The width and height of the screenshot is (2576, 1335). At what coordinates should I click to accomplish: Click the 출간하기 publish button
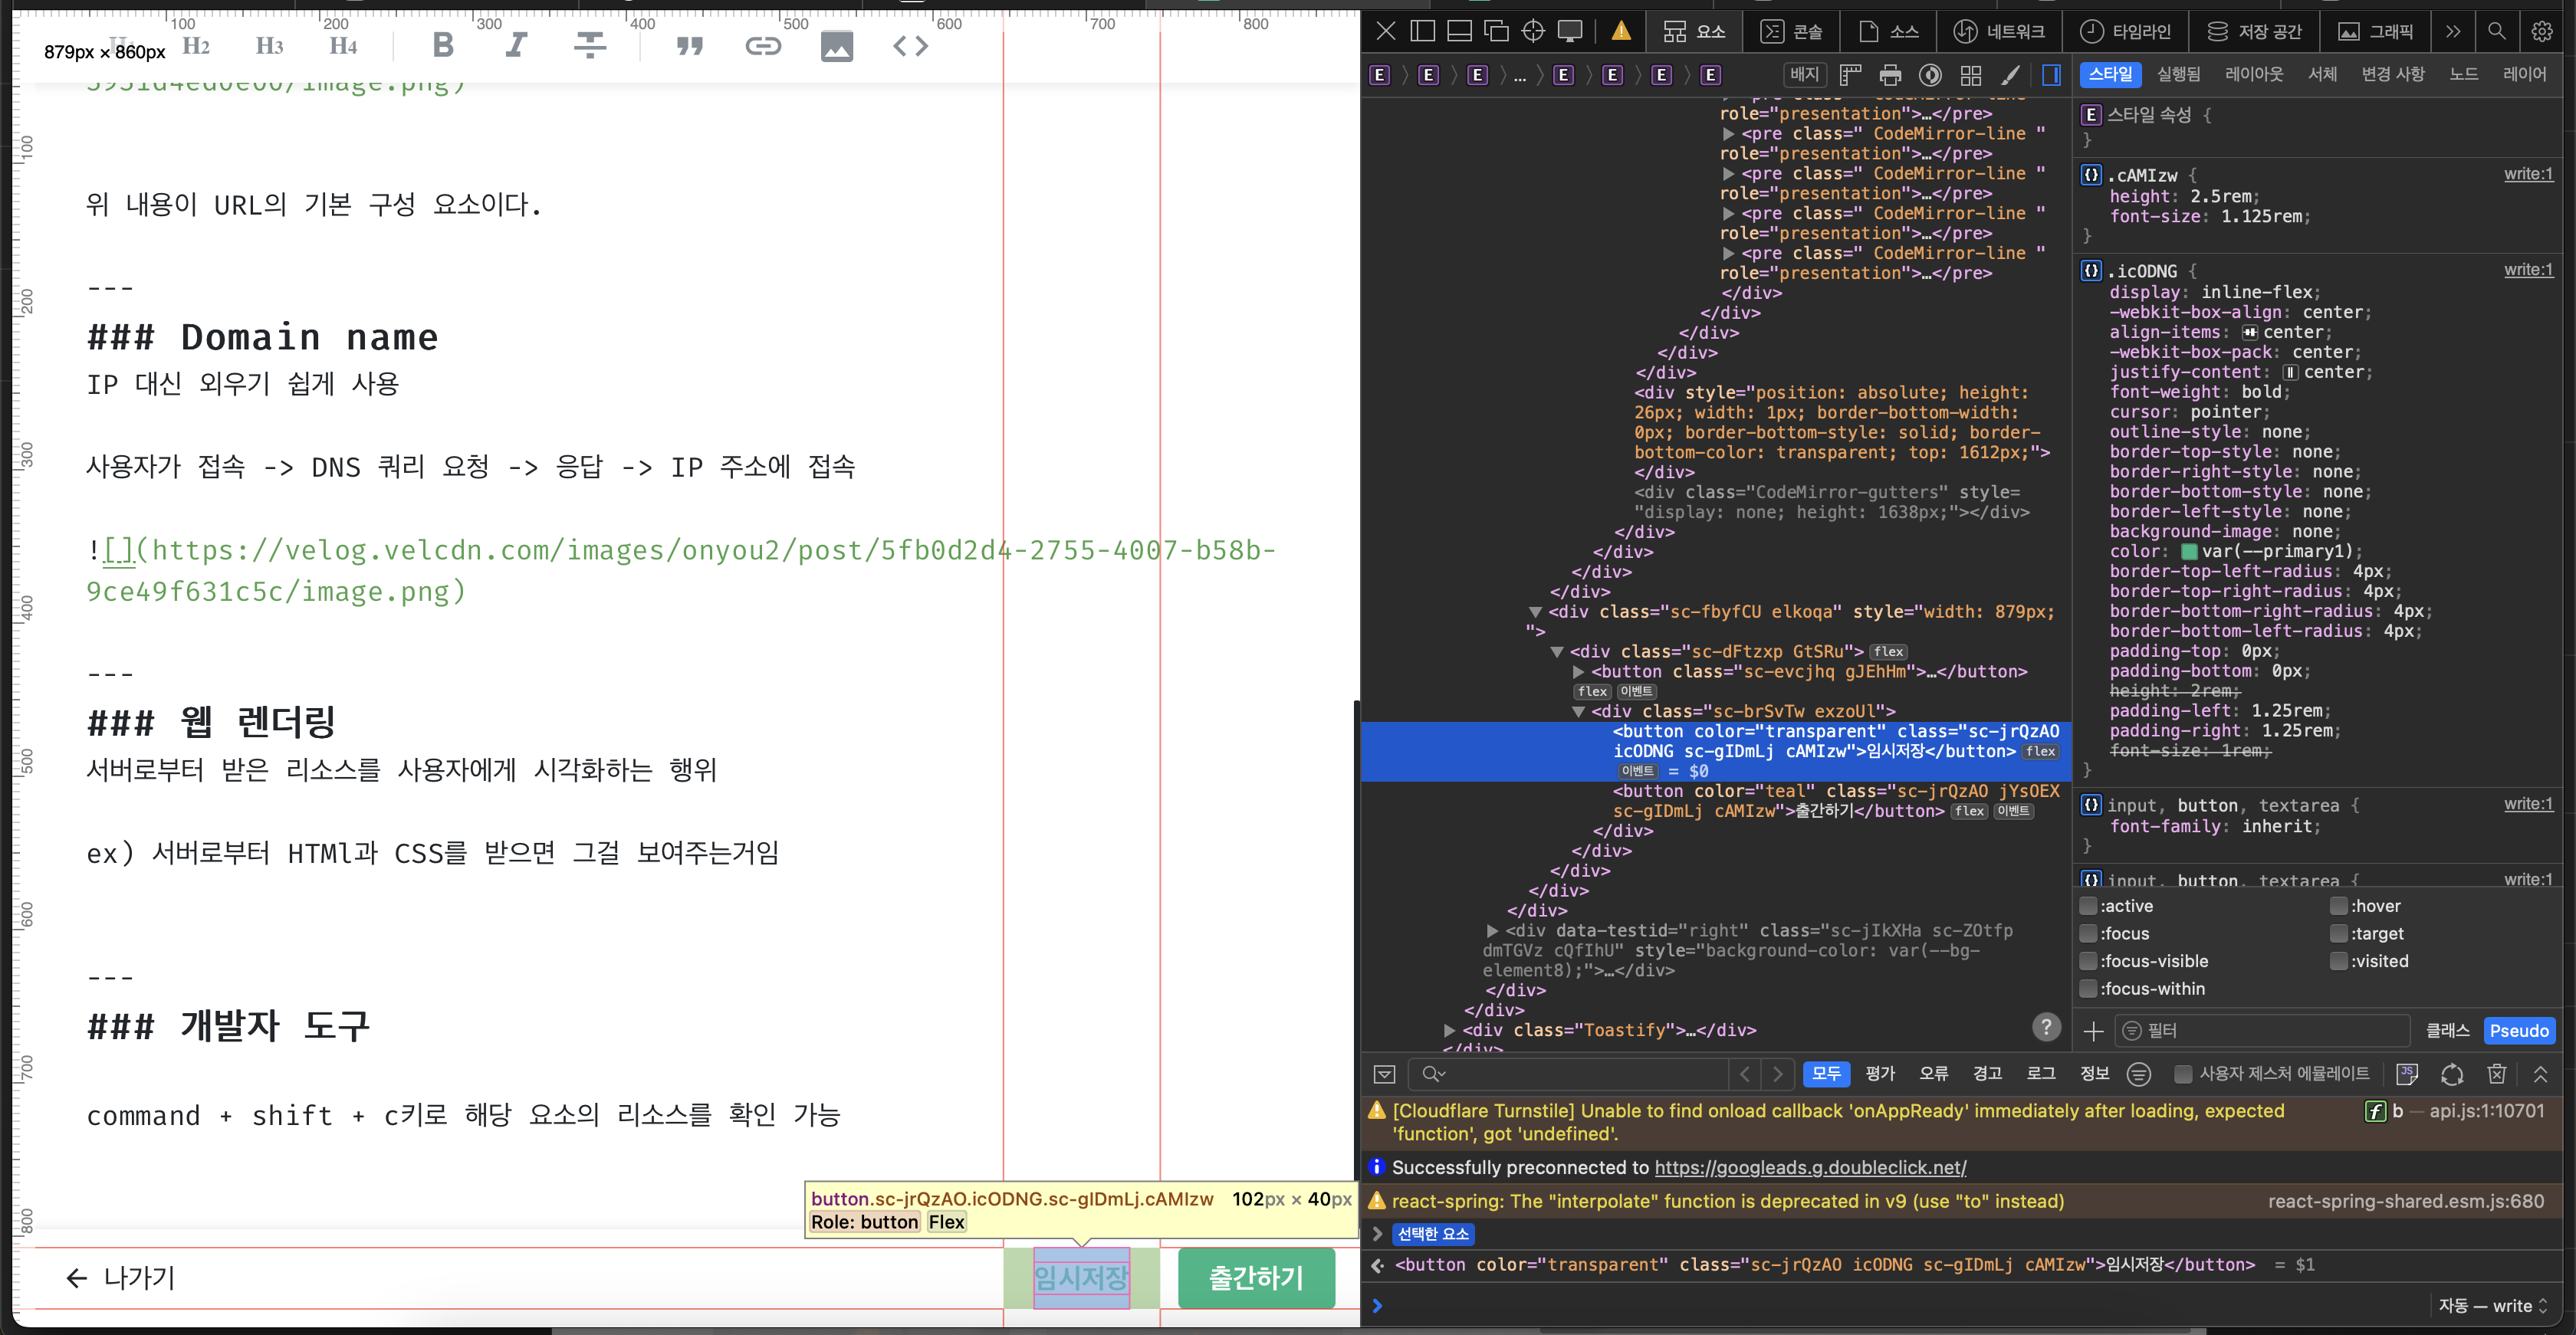coord(1256,1278)
